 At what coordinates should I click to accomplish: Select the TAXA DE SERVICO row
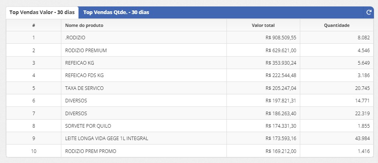click(190, 88)
